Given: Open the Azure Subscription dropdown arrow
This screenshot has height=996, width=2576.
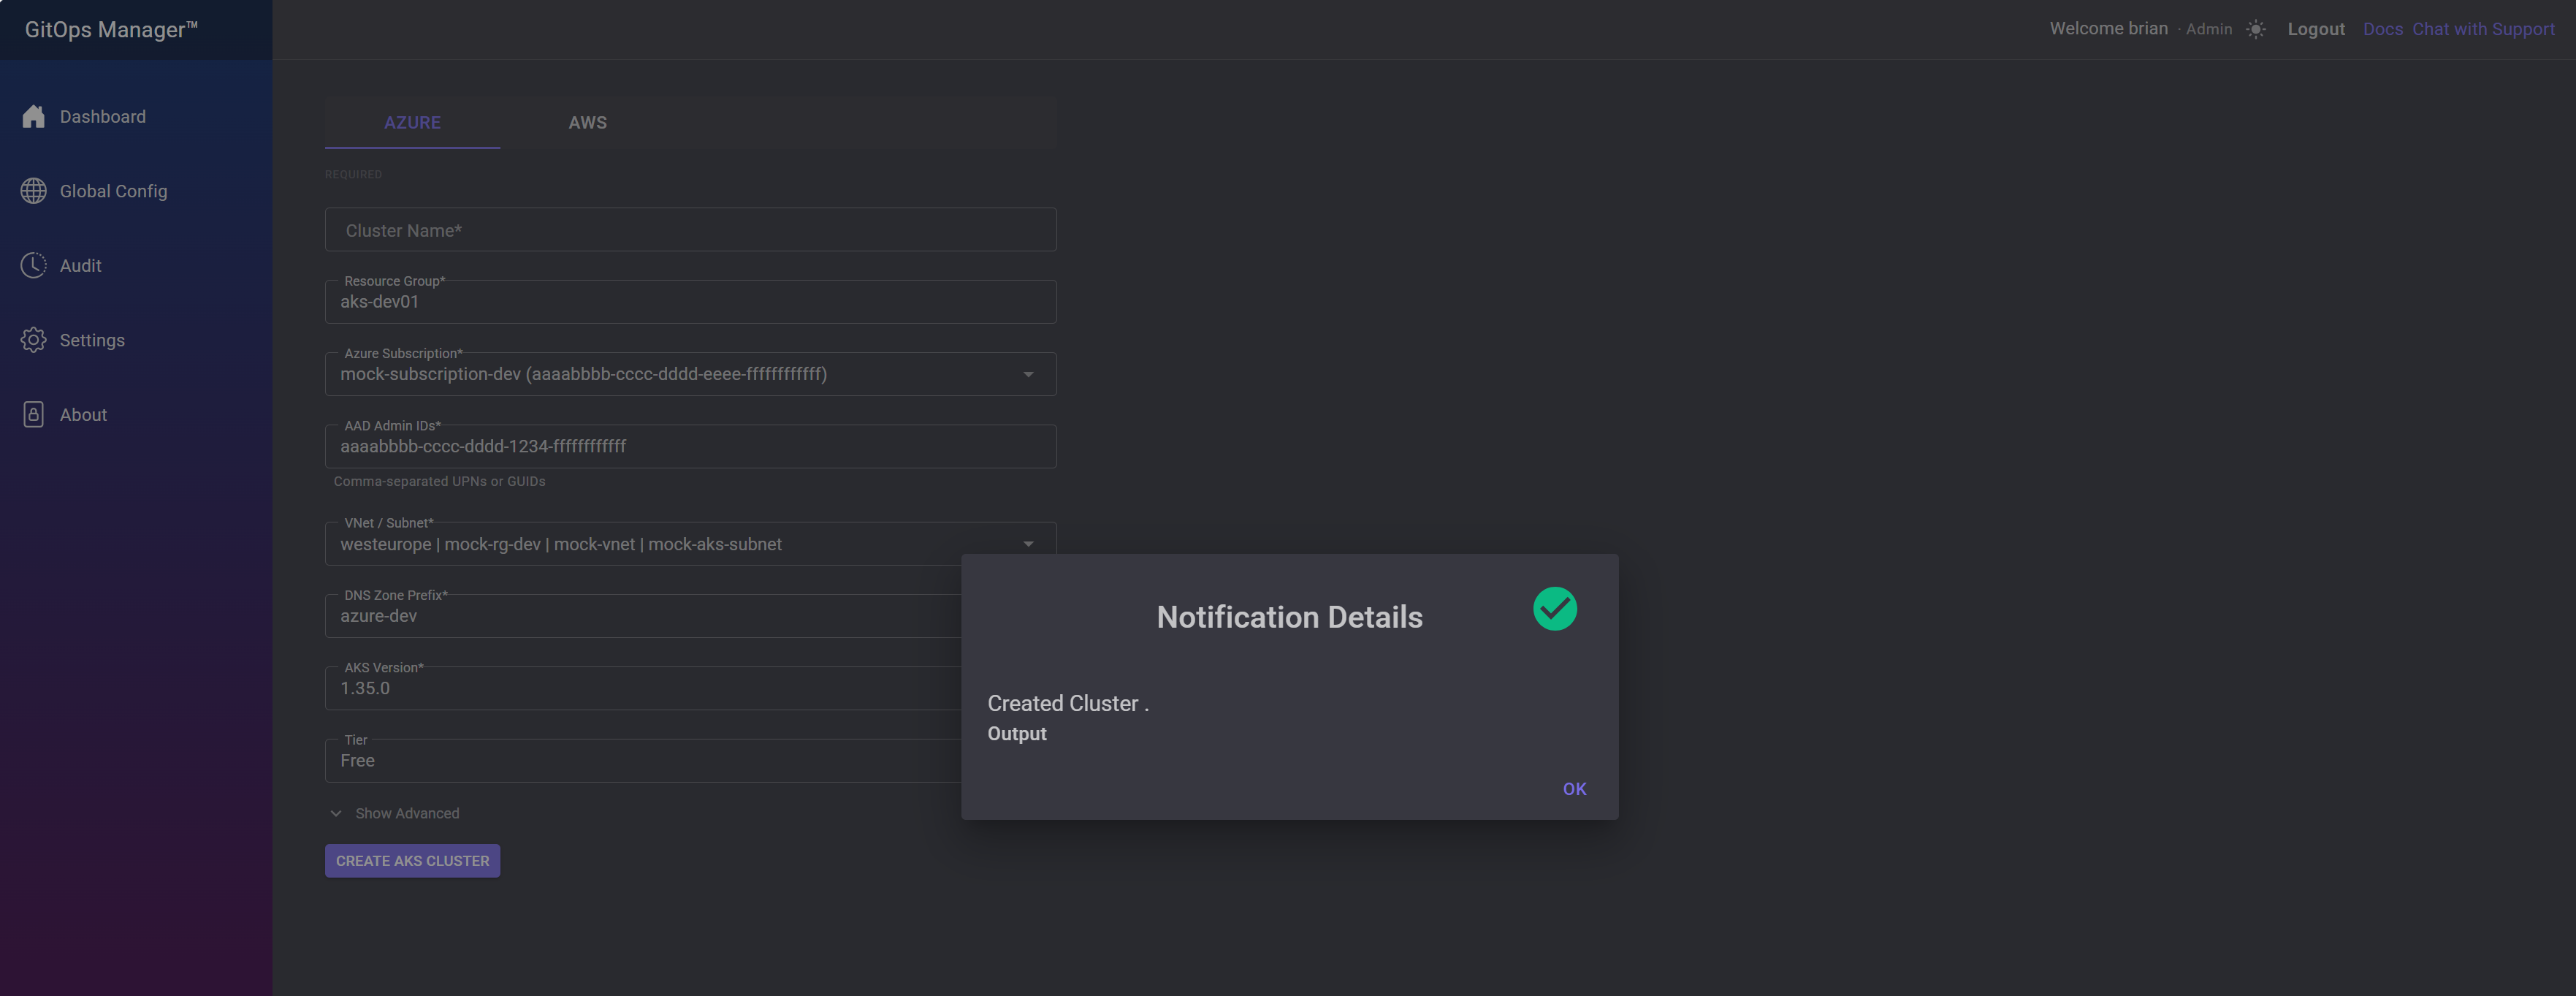Looking at the screenshot, I should point(1028,374).
